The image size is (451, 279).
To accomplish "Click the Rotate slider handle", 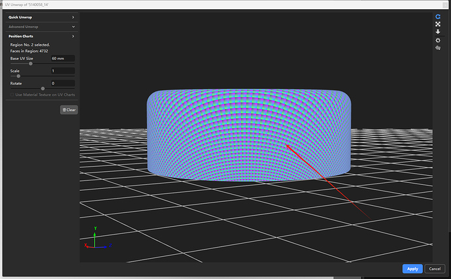I will click(x=43, y=89).
